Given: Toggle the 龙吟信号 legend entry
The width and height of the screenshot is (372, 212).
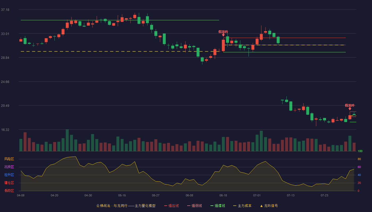Looking at the screenshot, I should (x=269, y=206).
